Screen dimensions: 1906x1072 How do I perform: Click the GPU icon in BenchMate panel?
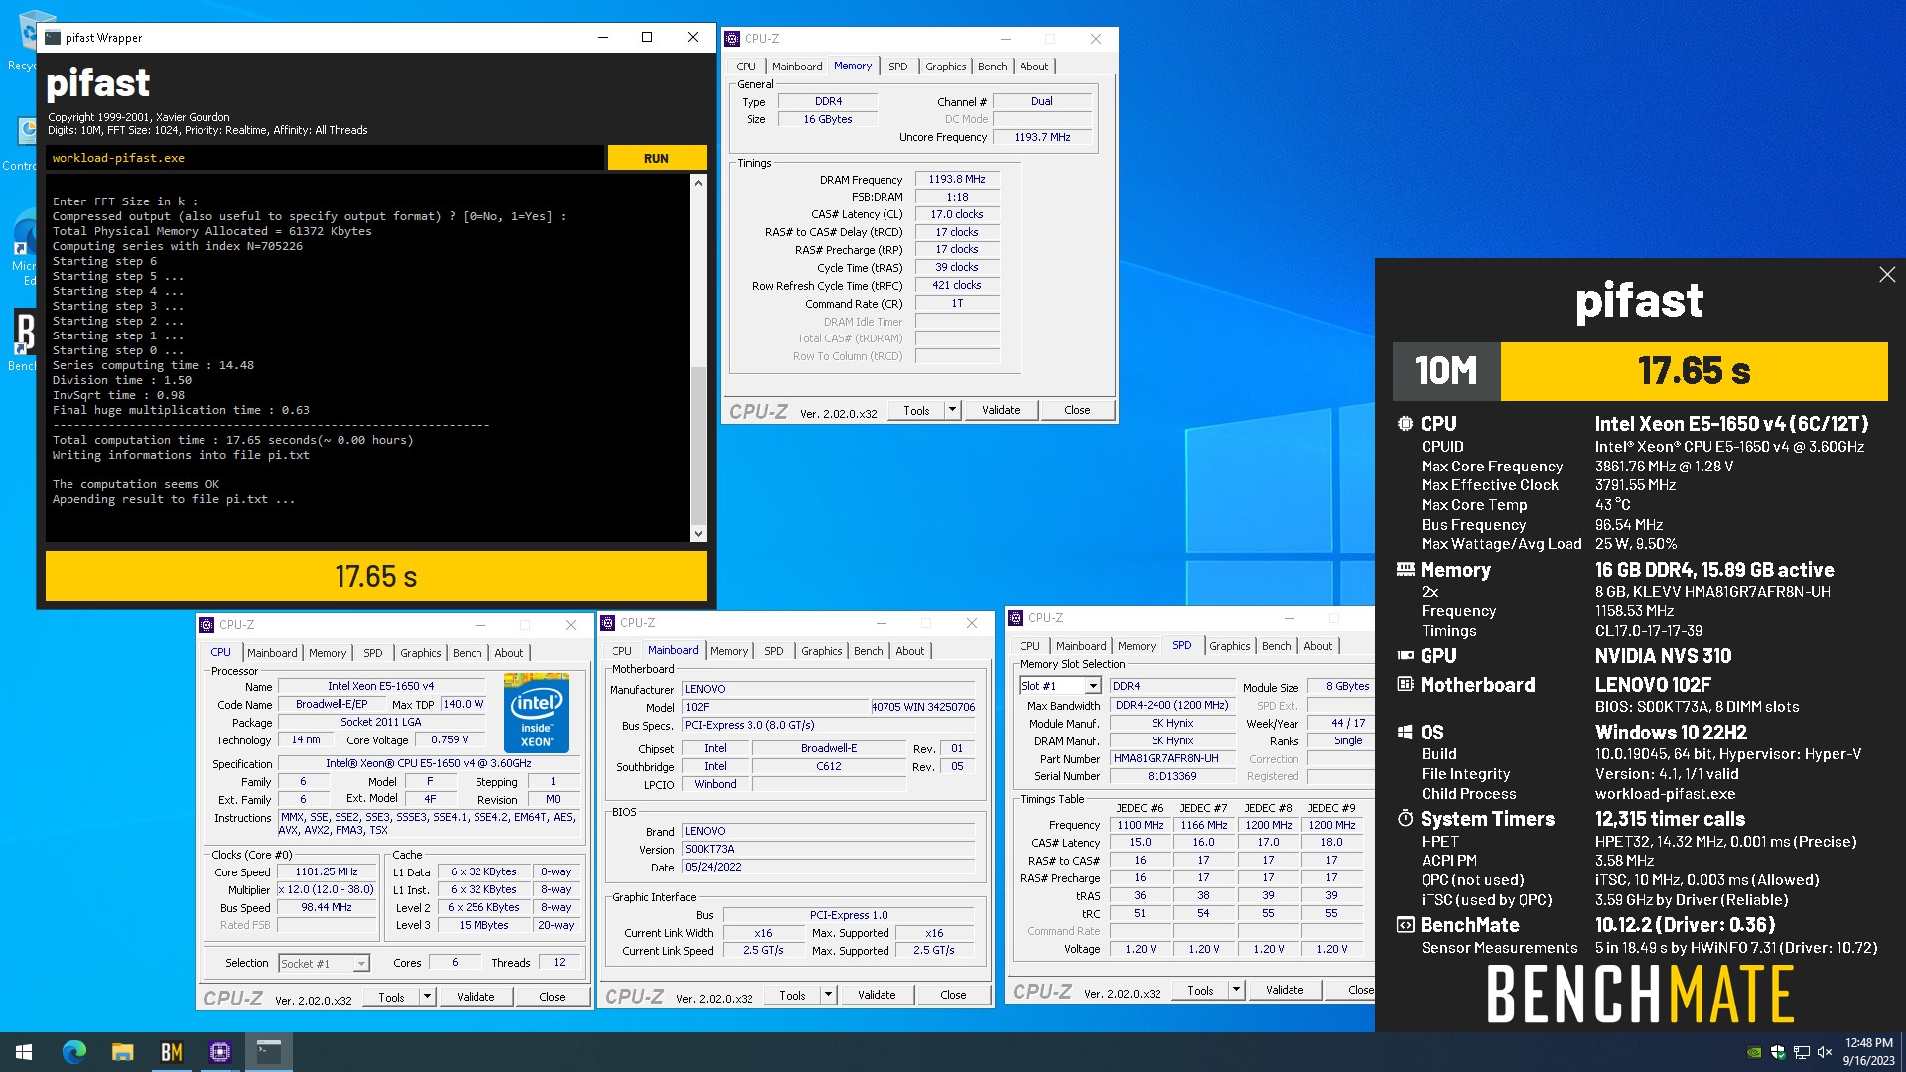1405,656
